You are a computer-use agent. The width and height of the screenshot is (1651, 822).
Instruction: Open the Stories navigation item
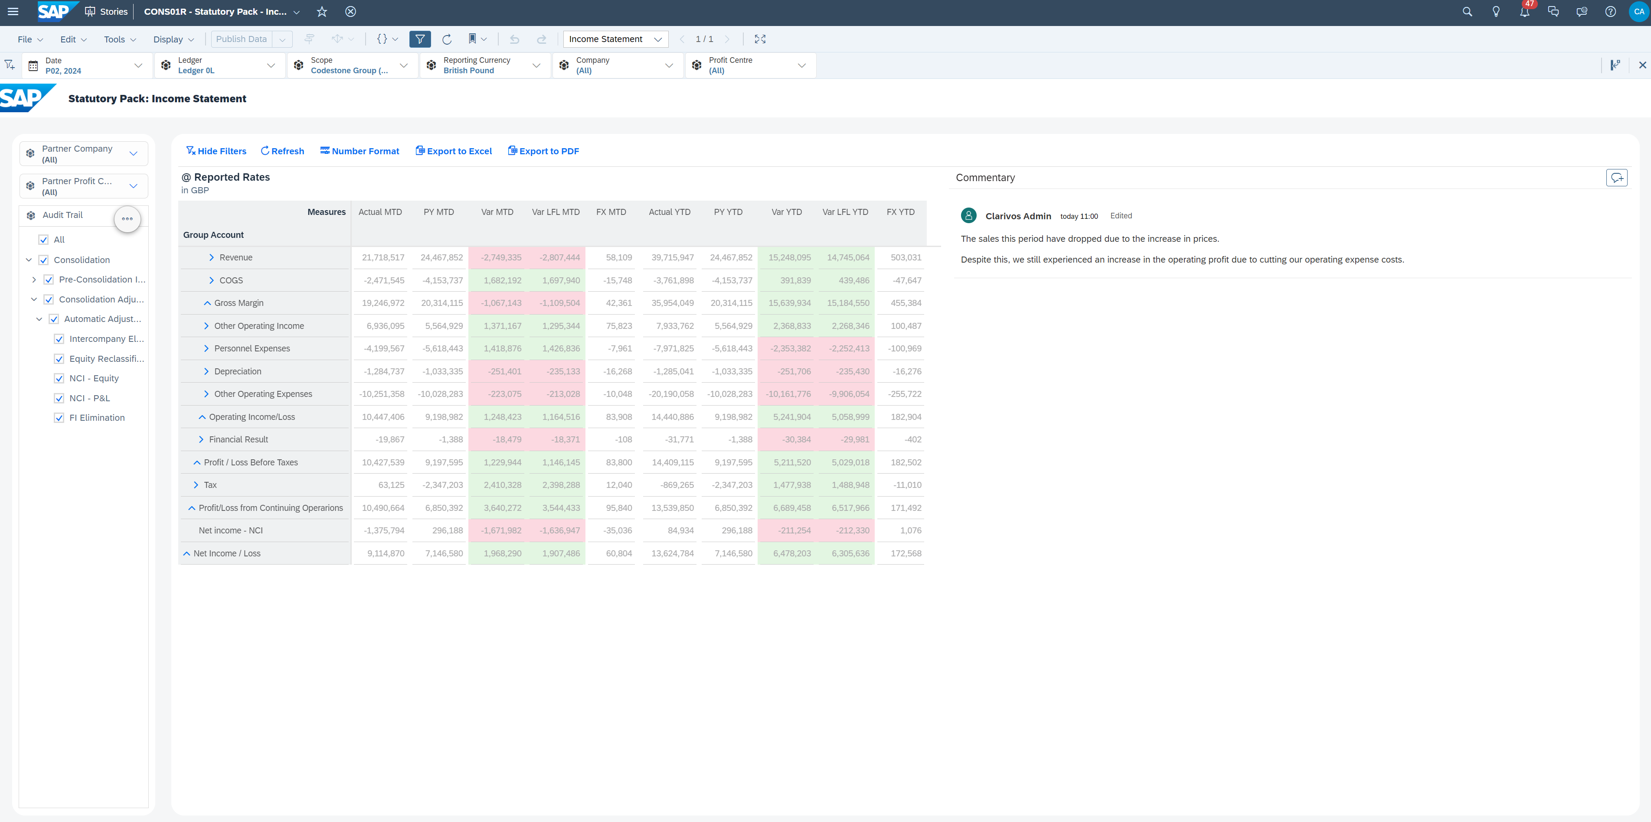pos(106,12)
